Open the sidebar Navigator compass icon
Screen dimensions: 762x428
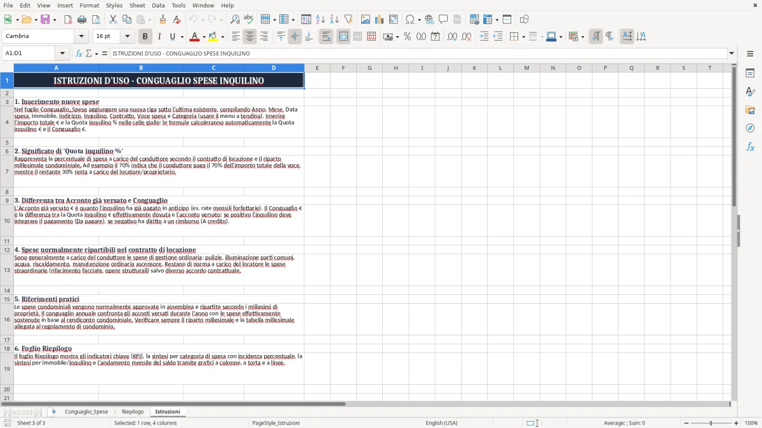[750, 128]
